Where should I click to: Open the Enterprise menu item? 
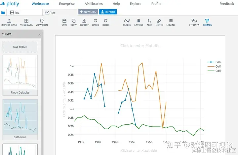(x=67, y=4)
